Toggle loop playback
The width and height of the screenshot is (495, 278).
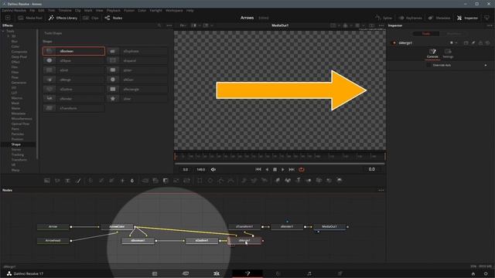coord(302,170)
